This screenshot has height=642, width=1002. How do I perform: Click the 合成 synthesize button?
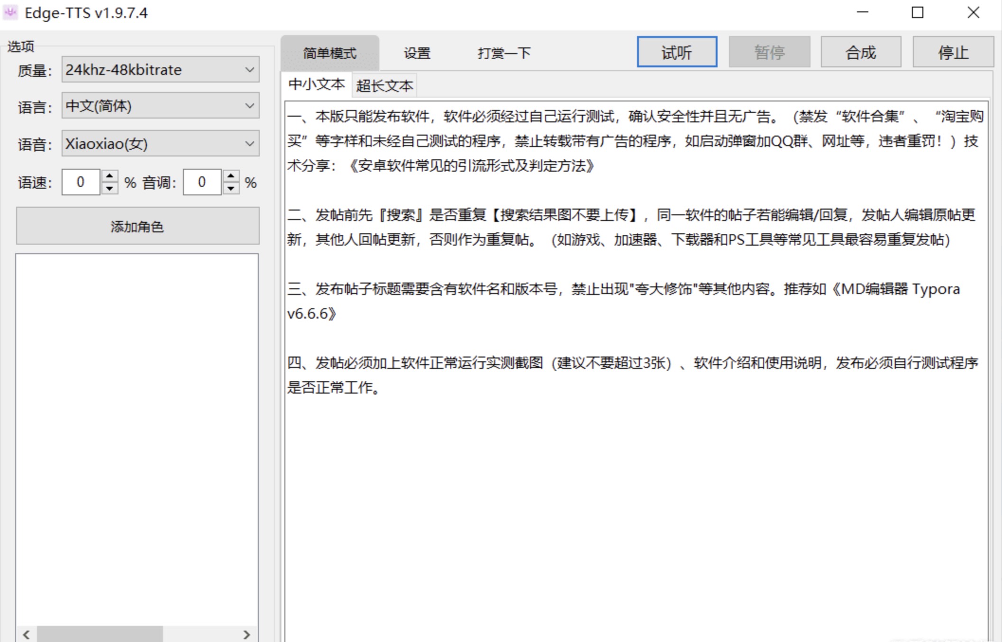click(x=860, y=52)
